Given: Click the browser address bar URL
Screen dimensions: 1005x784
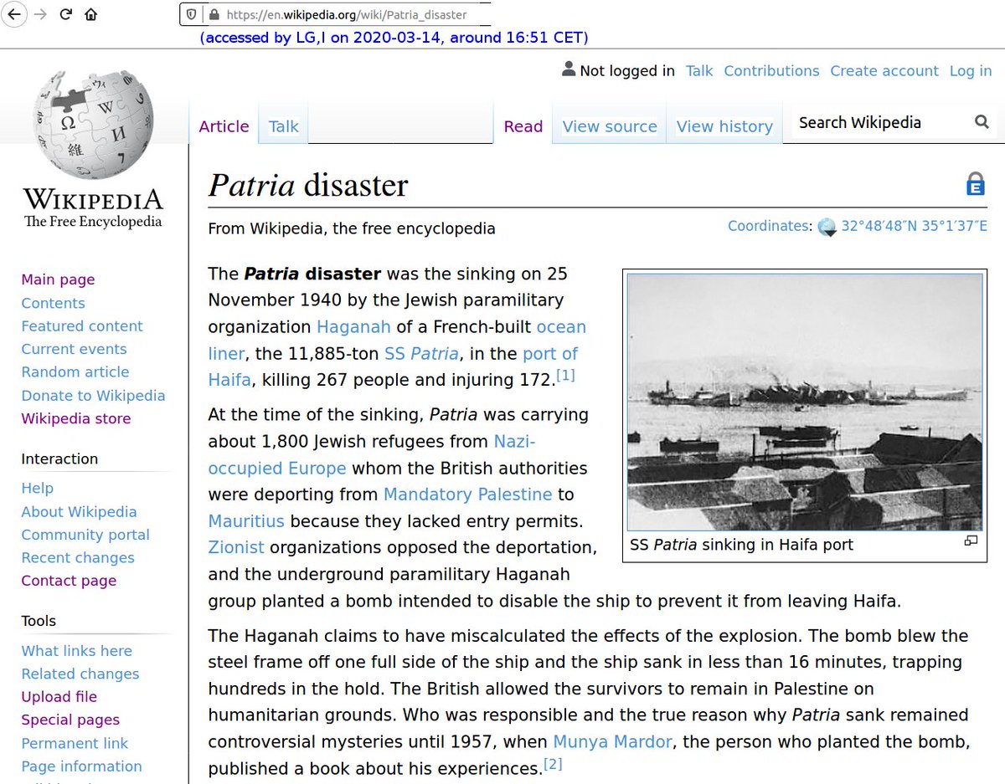Looking at the screenshot, I should (347, 14).
